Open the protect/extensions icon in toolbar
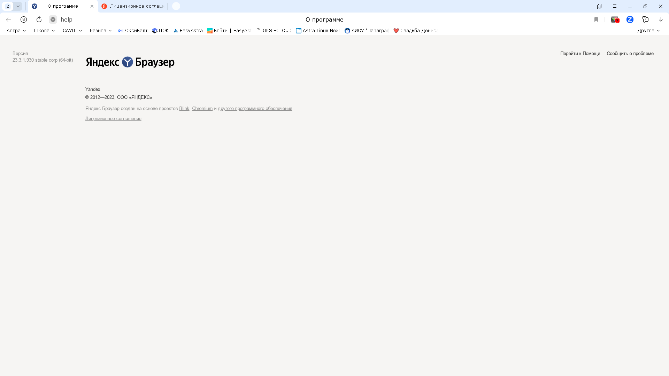The height and width of the screenshot is (376, 669). [645, 19]
